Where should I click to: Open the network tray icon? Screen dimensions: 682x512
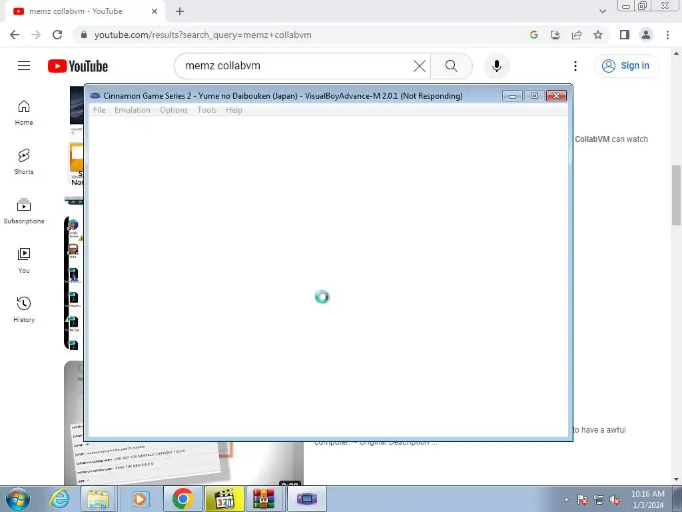(599, 500)
